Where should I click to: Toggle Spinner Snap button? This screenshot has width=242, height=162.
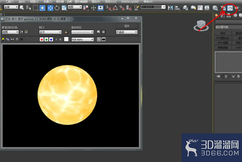click(129, 8)
